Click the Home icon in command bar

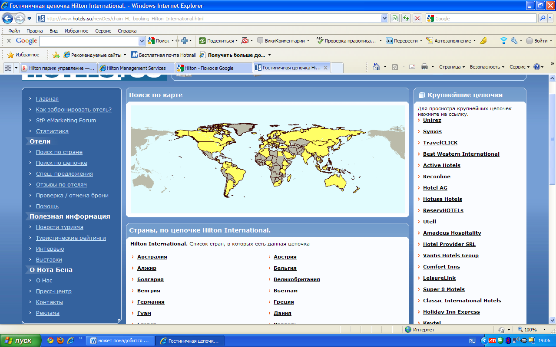377,67
